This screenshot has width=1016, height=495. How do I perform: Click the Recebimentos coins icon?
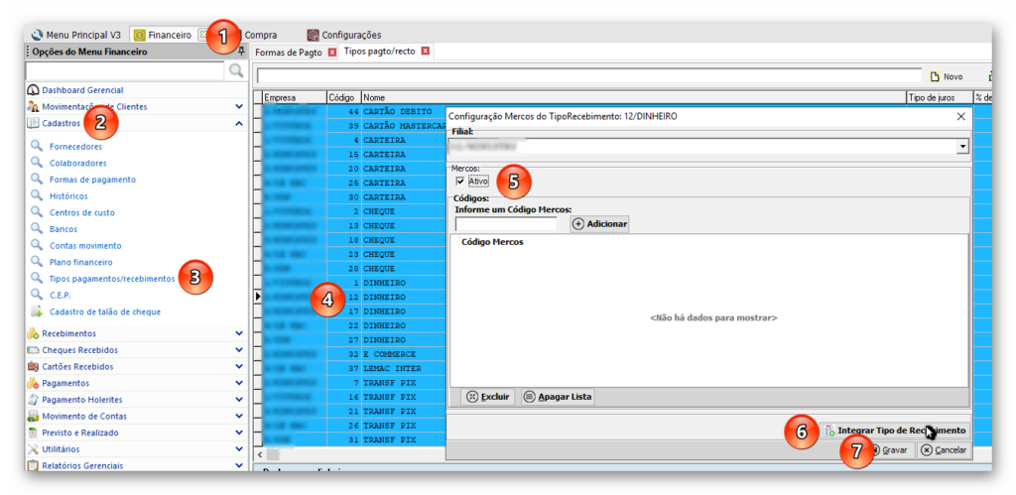point(33,333)
